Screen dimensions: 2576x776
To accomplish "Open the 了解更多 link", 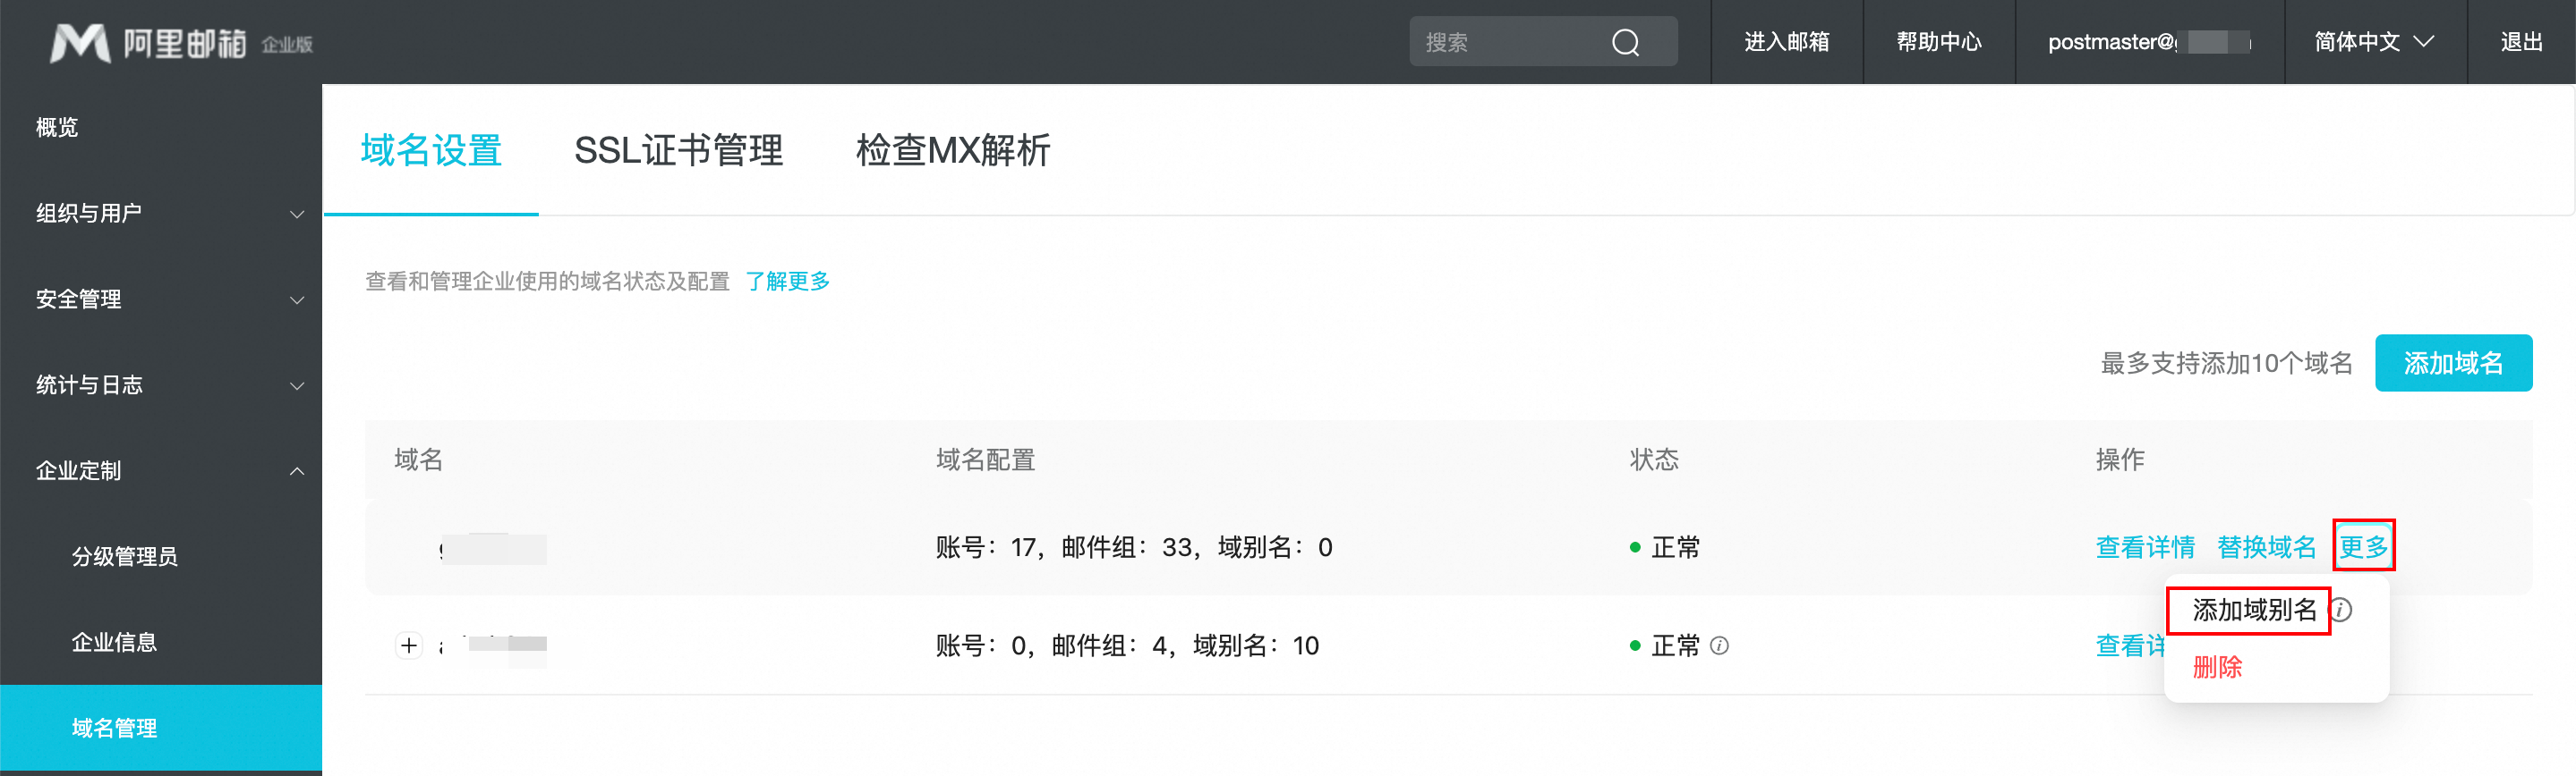I will (787, 282).
